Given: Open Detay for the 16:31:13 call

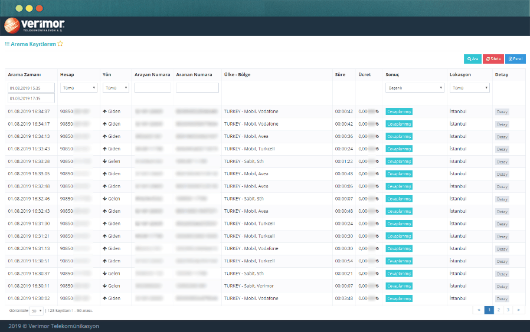Looking at the screenshot, I should 502,249.
